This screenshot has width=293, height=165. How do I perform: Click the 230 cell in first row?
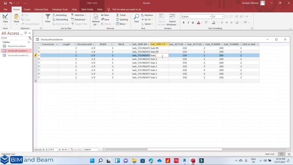click(x=178, y=48)
